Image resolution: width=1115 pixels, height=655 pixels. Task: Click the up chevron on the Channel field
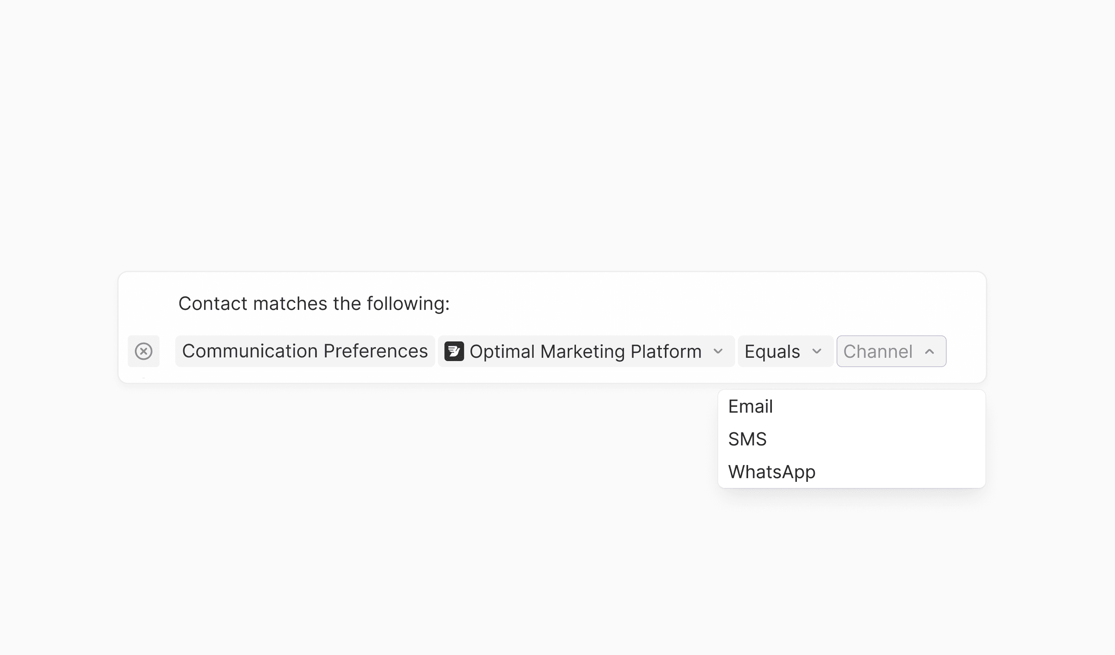[x=930, y=351]
